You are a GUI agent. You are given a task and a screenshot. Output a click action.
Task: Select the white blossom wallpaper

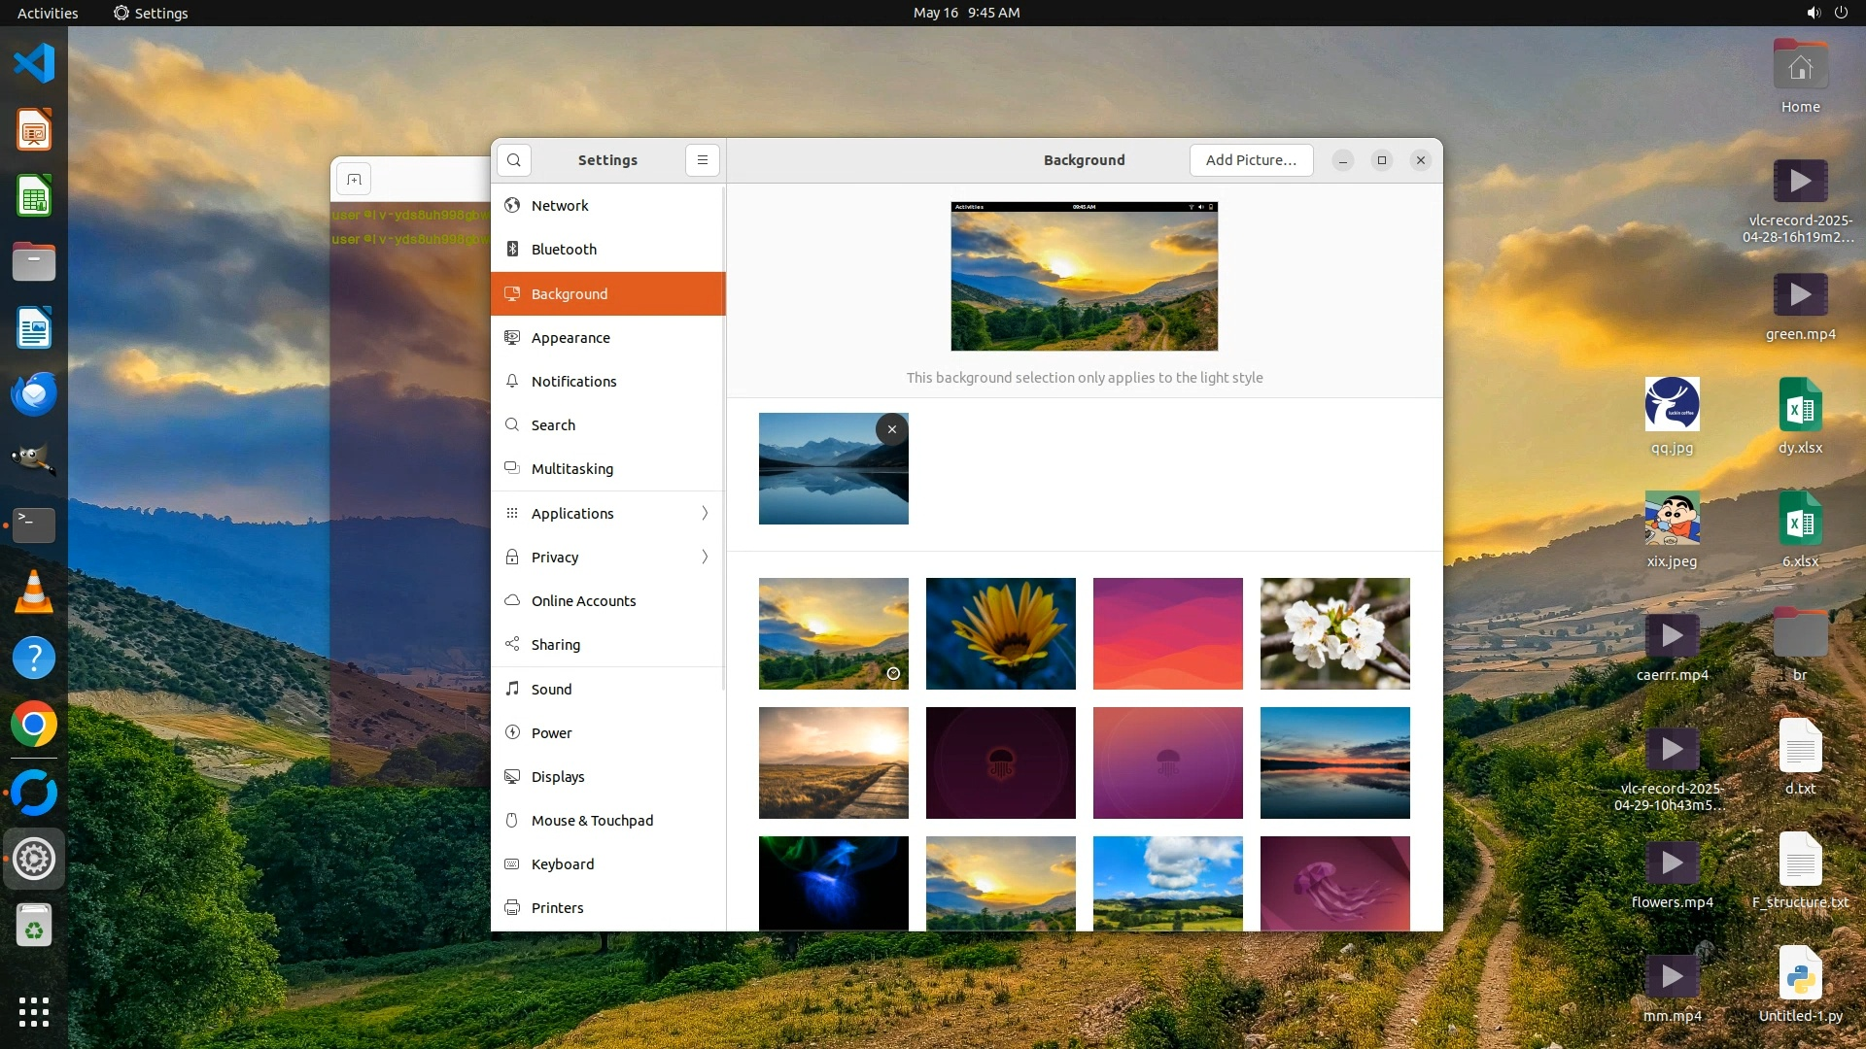1334,633
